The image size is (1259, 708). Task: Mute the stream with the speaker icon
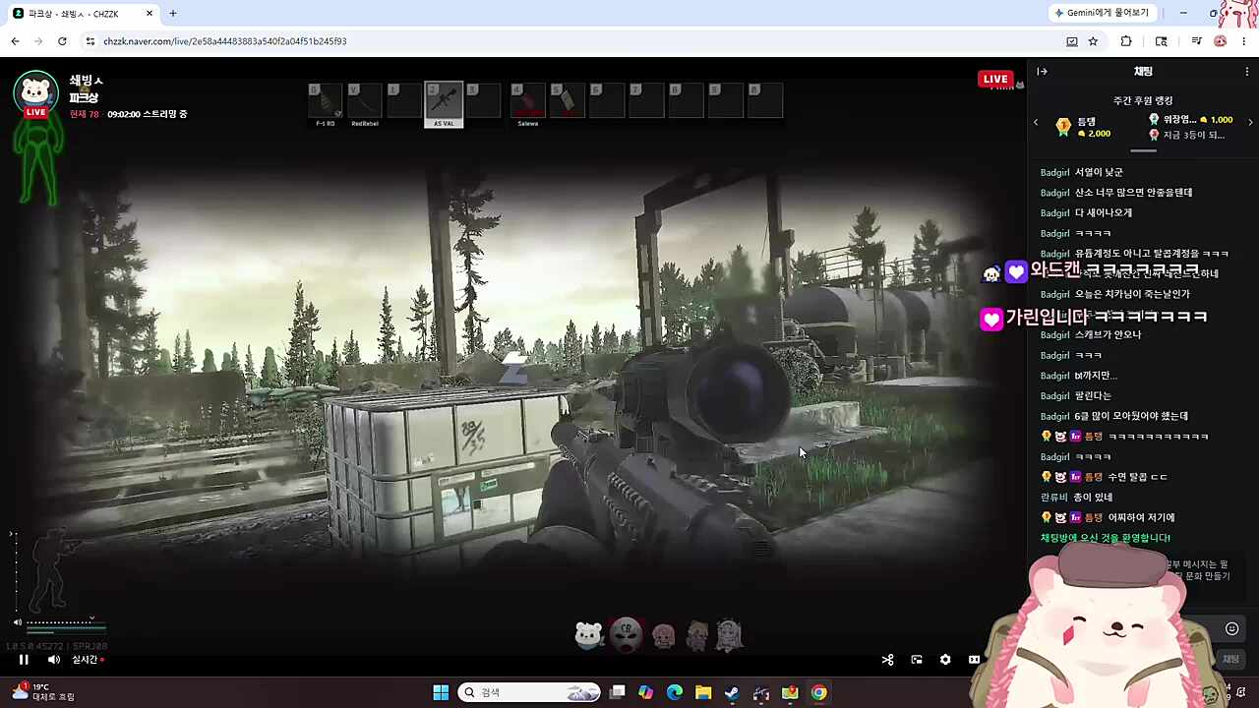54,660
